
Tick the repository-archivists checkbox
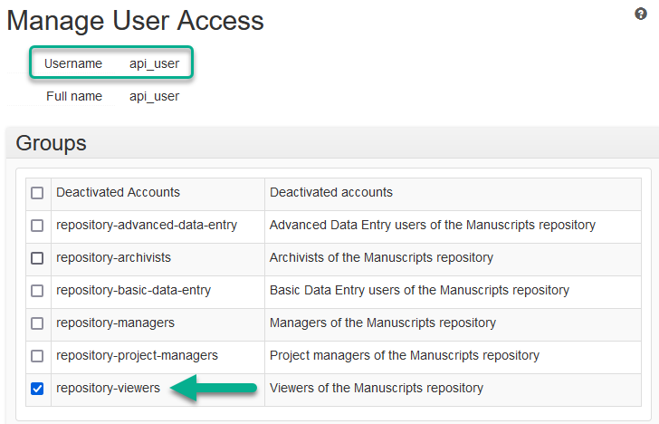(x=37, y=258)
